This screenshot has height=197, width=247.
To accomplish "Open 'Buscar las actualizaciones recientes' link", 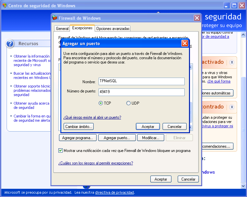I will click(32, 75).
